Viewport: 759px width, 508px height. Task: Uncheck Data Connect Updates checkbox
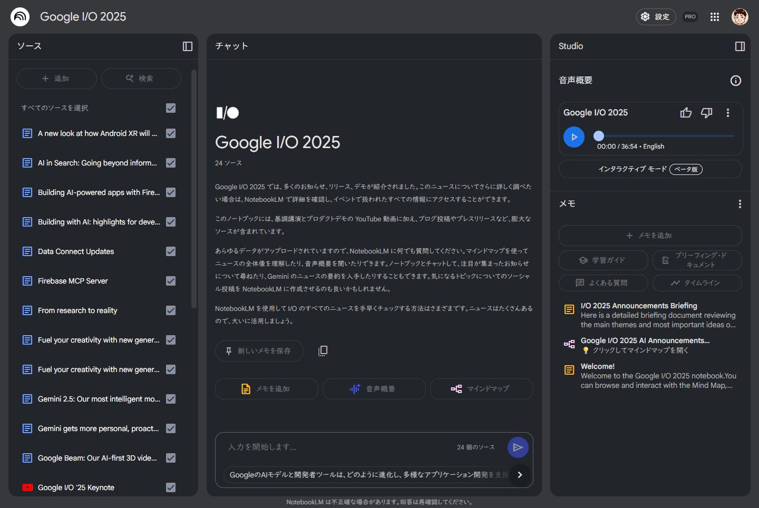tap(171, 251)
